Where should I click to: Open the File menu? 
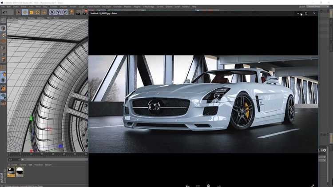(3, 7)
